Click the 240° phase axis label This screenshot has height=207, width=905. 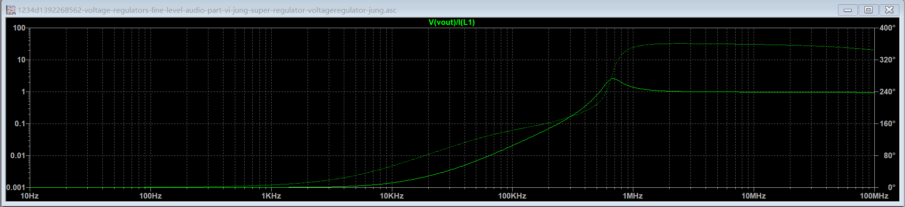[888, 92]
